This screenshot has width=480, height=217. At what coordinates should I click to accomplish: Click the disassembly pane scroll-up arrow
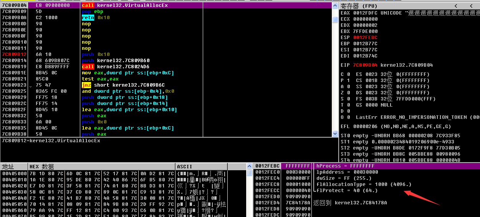335,5
